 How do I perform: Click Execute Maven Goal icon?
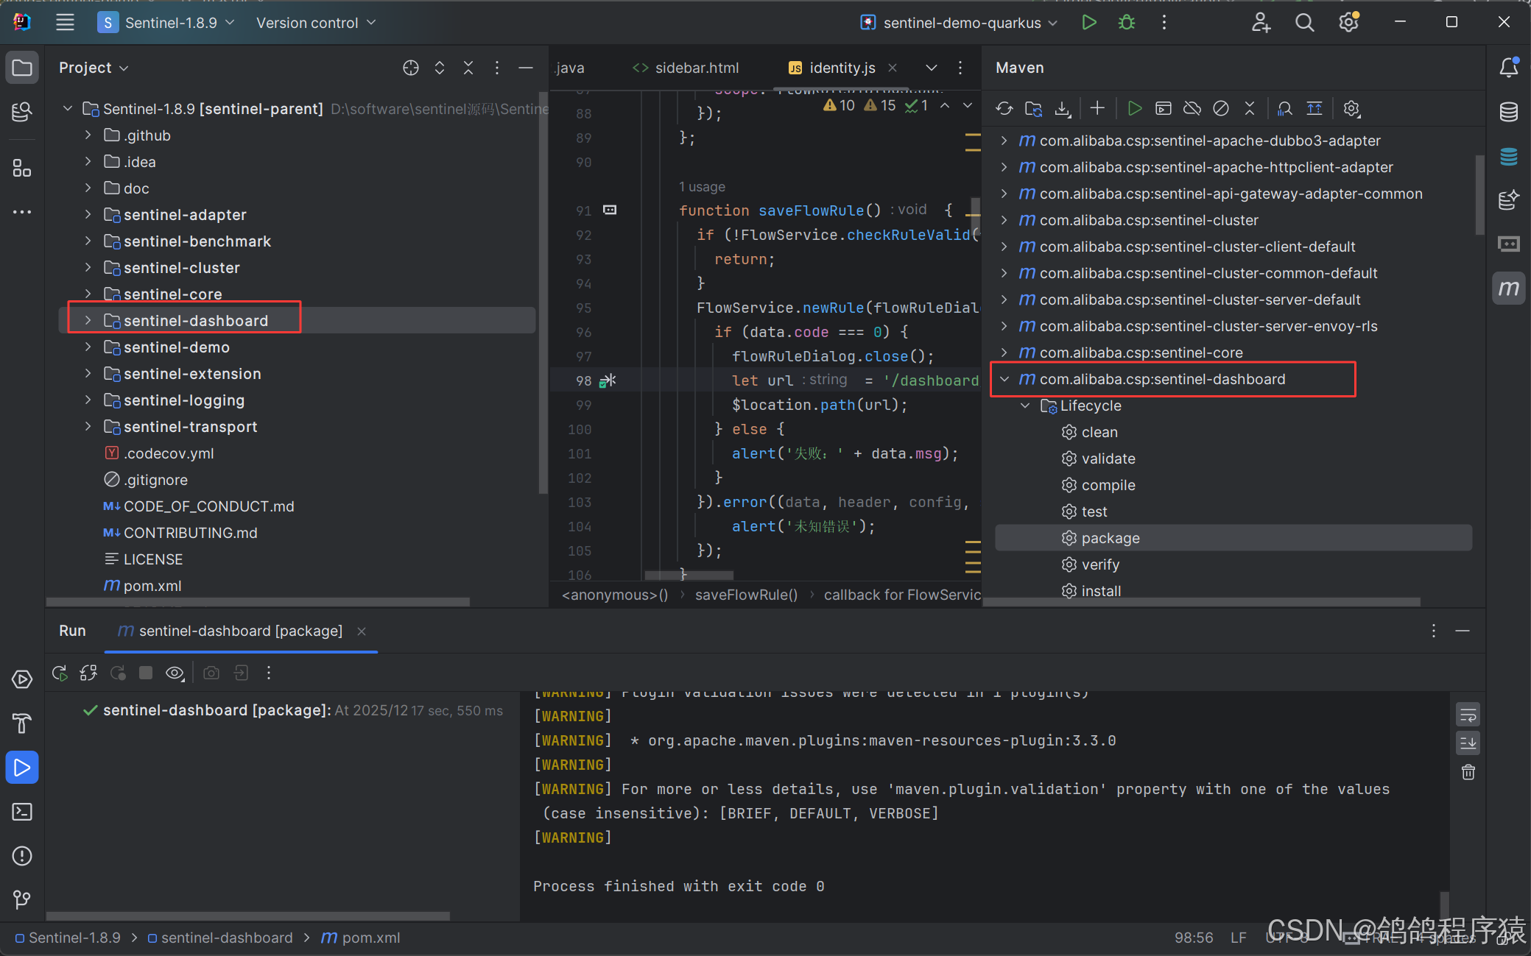point(1163,109)
